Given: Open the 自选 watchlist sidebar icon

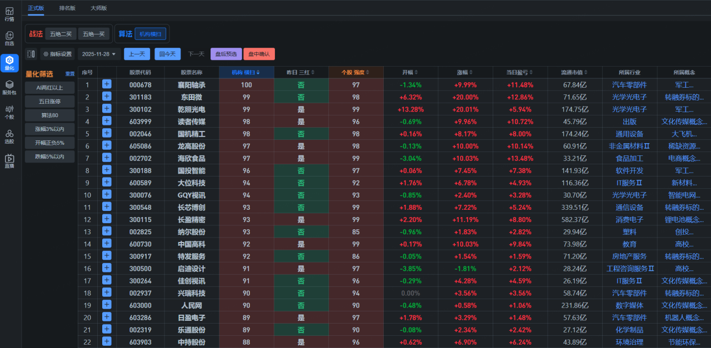Looking at the screenshot, I should pos(9,38).
